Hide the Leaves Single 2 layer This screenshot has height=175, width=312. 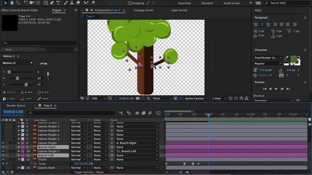tap(3, 151)
